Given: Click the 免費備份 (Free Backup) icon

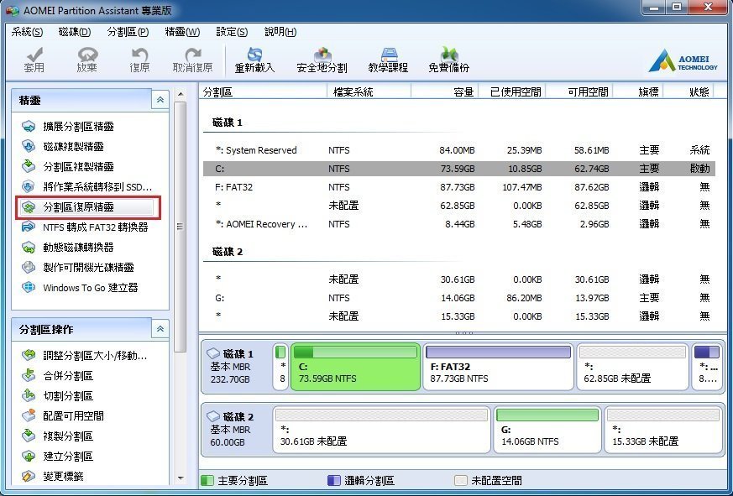Looking at the screenshot, I should pos(448,54).
